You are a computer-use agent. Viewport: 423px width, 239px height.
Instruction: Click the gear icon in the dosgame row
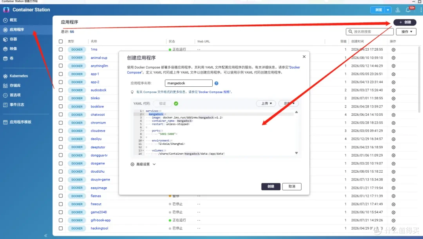click(x=393, y=164)
